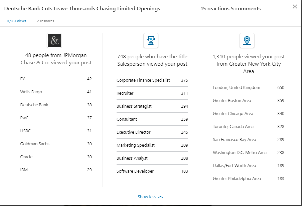302x206 pixels.
Task: Click the JPMorgan Chase company logo icon
Action: tap(54, 41)
